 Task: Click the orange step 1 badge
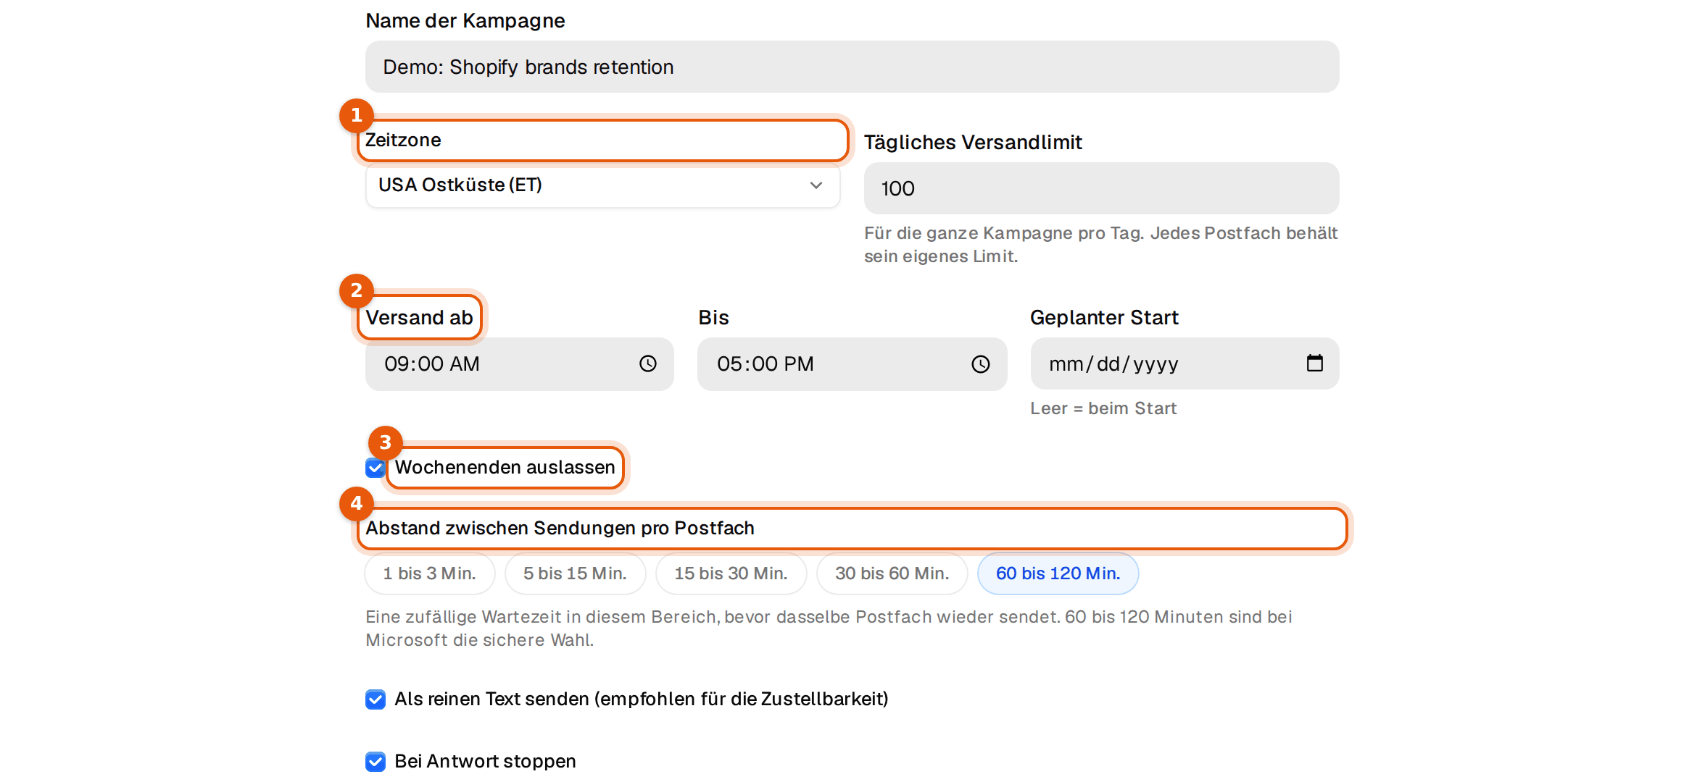tap(357, 115)
